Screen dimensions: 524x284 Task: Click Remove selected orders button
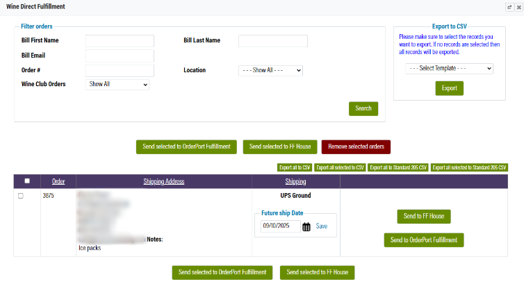(356, 147)
